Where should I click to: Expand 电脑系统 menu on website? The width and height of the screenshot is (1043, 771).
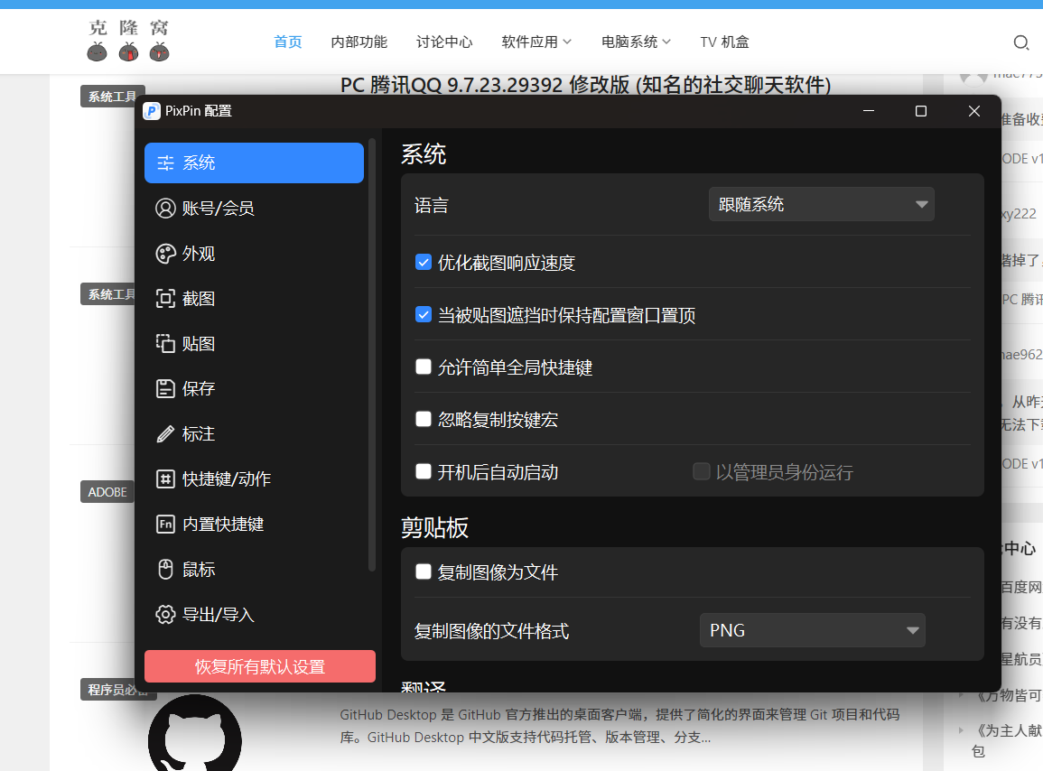coord(636,42)
